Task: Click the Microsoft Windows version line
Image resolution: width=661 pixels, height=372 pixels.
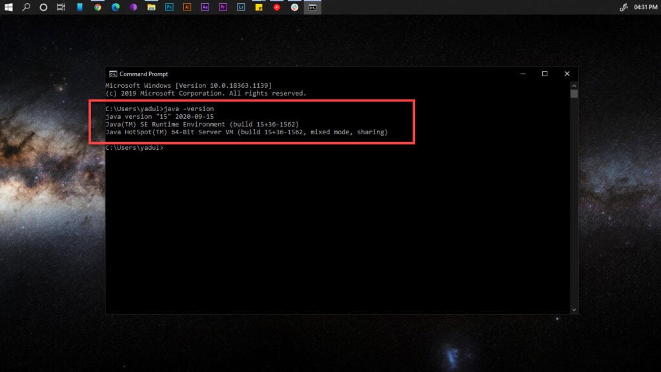Action: (x=189, y=86)
